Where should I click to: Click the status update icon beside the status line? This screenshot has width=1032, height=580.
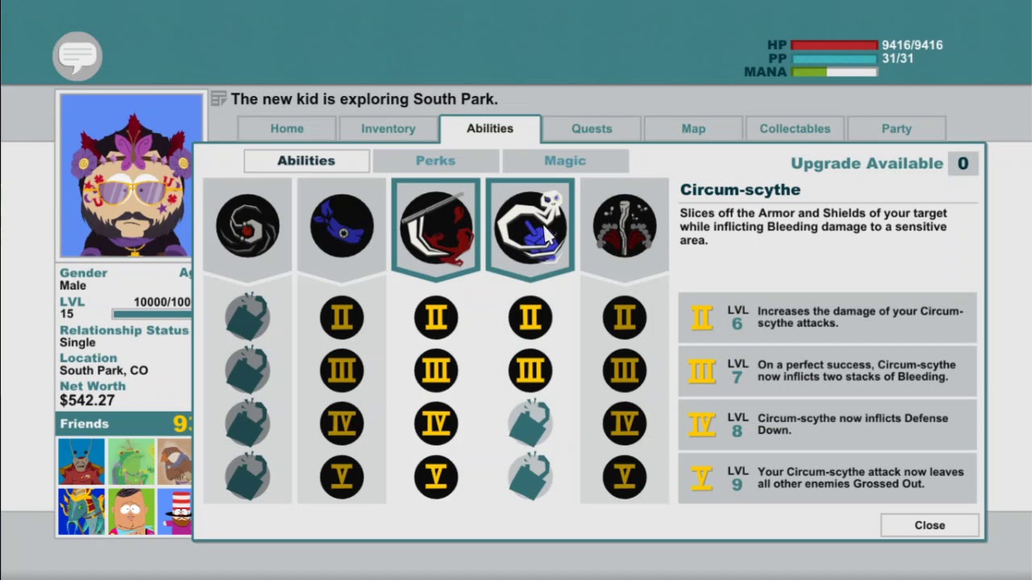point(218,99)
